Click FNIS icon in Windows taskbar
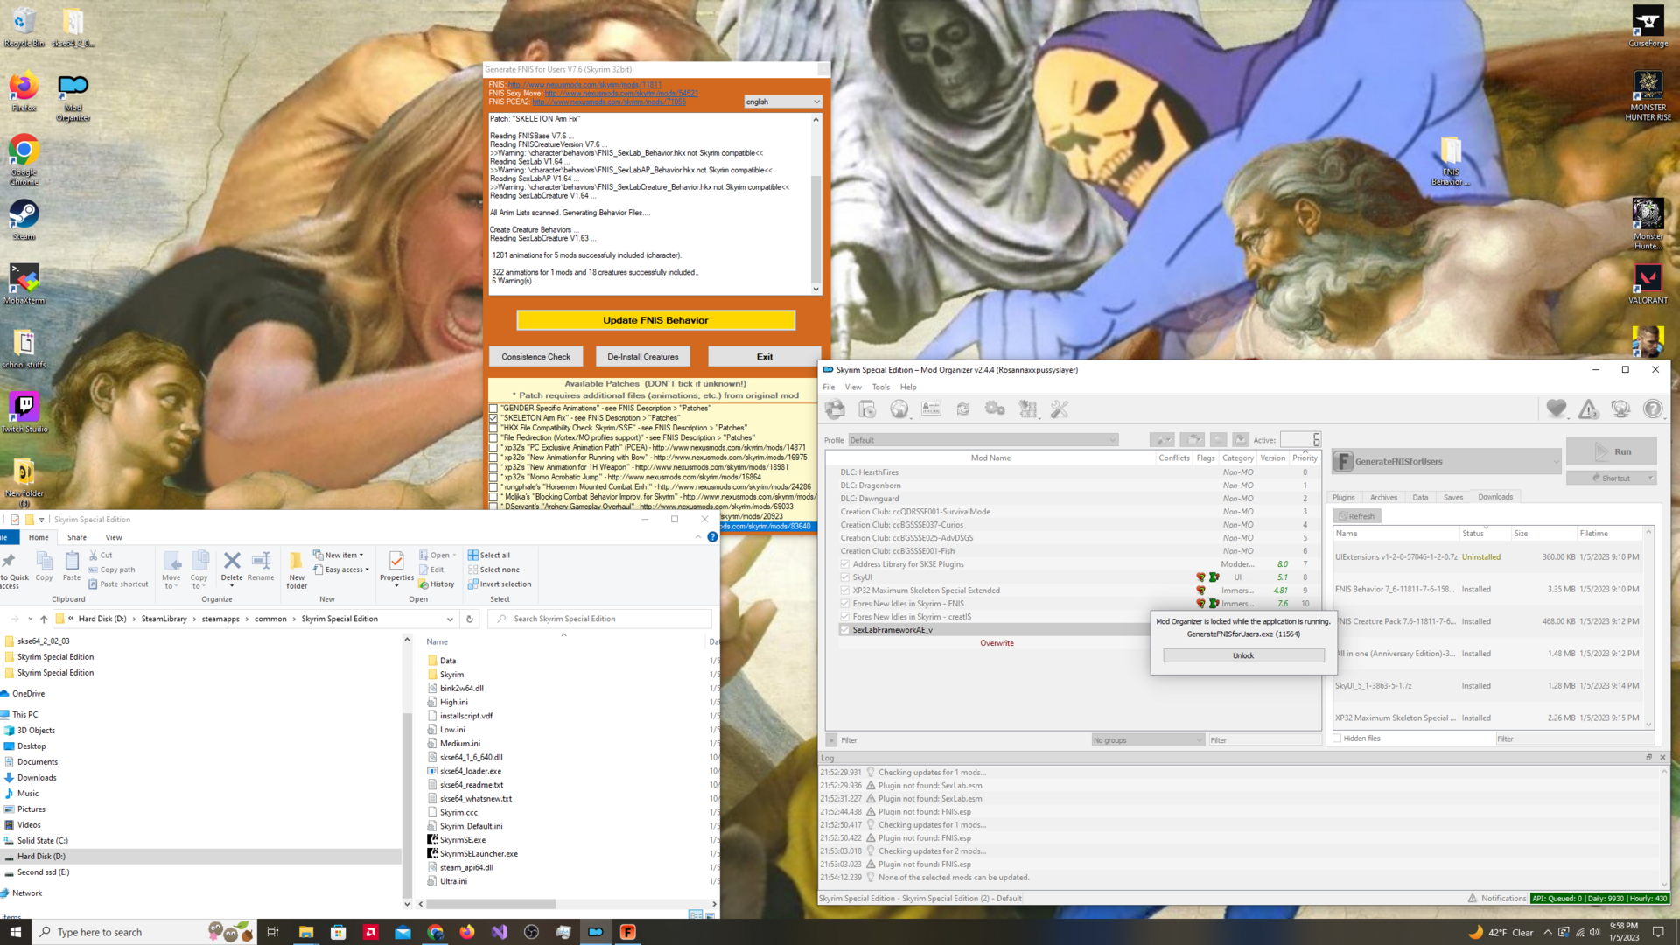The width and height of the screenshot is (1680, 945). click(628, 932)
